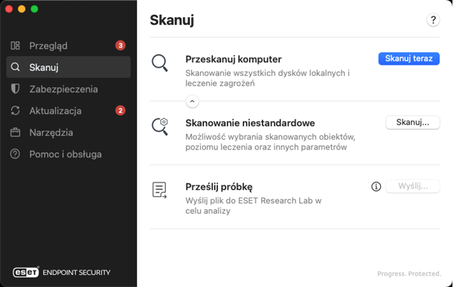453x287 pixels.
Task: Go to the Aktualizacja section
Action: point(55,111)
